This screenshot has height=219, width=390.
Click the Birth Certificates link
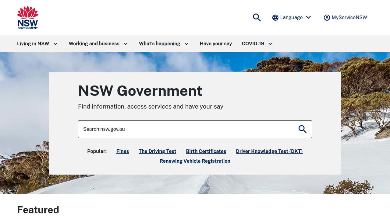click(x=206, y=151)
